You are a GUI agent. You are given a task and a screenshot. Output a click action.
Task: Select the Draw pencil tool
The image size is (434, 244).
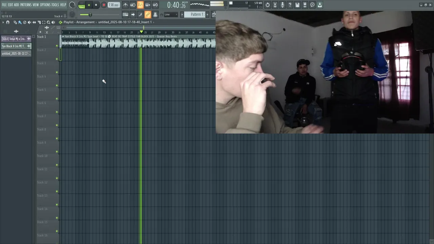[x=15, y=22]
